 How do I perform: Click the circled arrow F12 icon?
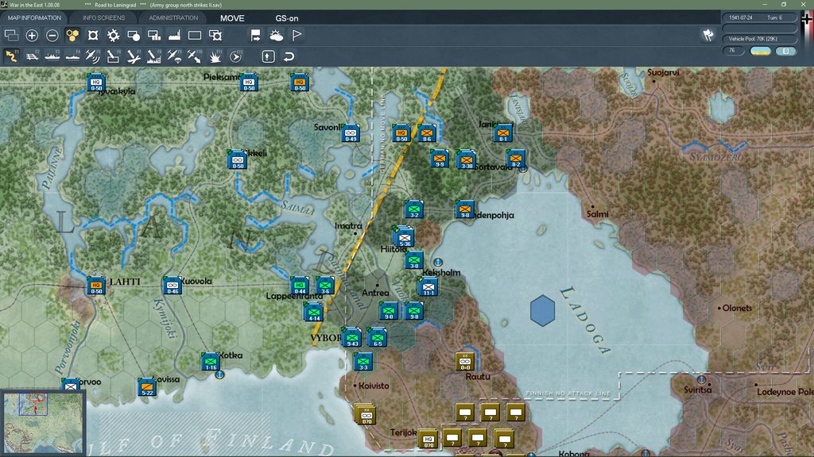235,56
